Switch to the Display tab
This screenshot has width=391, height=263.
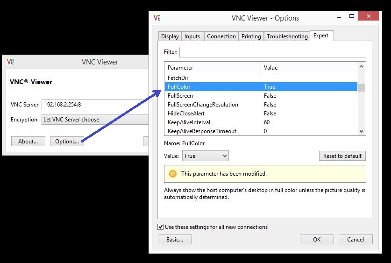click(x=170, y=36)
